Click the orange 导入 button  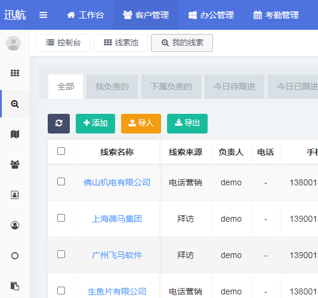[x=141, y=123]
